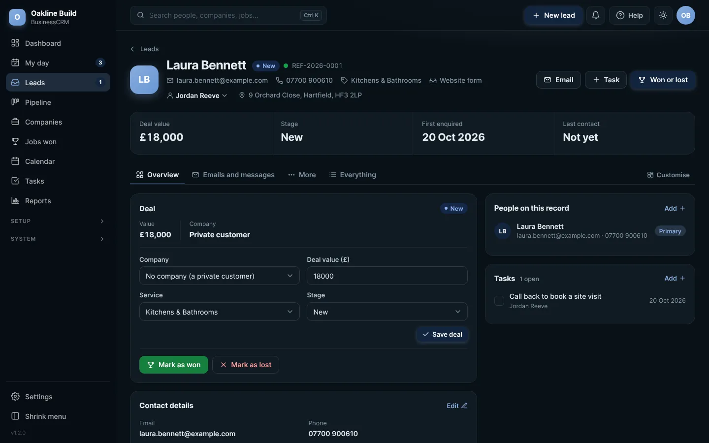Switch to the Overview tab
The image size is (709, 443).
click(158, 175)
